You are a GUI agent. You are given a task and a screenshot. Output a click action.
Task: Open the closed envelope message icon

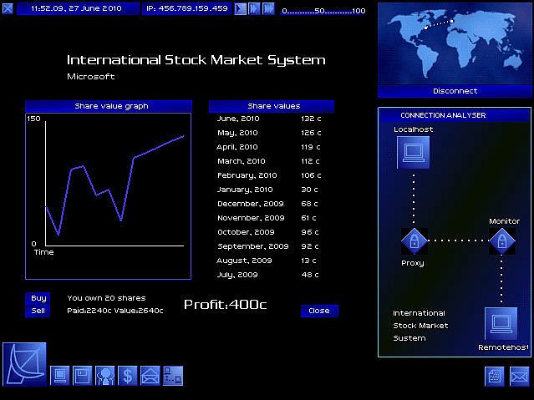pos(520,376)
